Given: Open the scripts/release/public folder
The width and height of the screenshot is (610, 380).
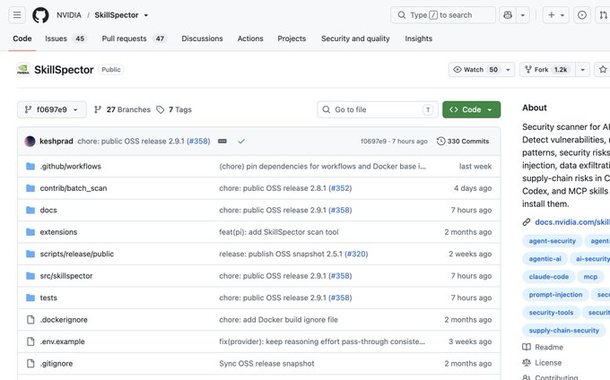Looking at the screenshot, I should point(76,255).
